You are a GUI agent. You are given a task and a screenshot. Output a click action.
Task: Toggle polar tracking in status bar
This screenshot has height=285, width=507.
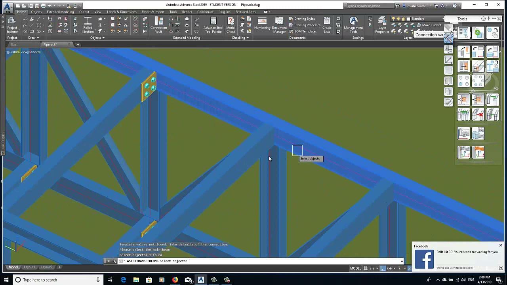pyautogui.click(x=389, y=268)
